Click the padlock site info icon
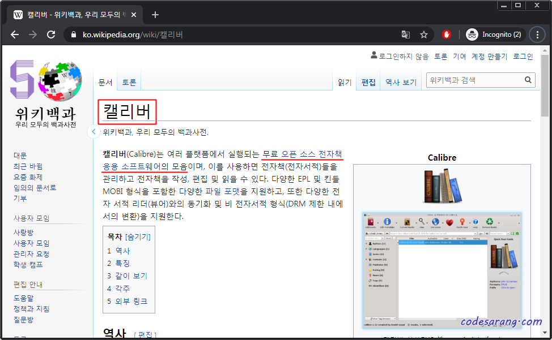The height and width of the screenshot is (340, 552). 74,35
